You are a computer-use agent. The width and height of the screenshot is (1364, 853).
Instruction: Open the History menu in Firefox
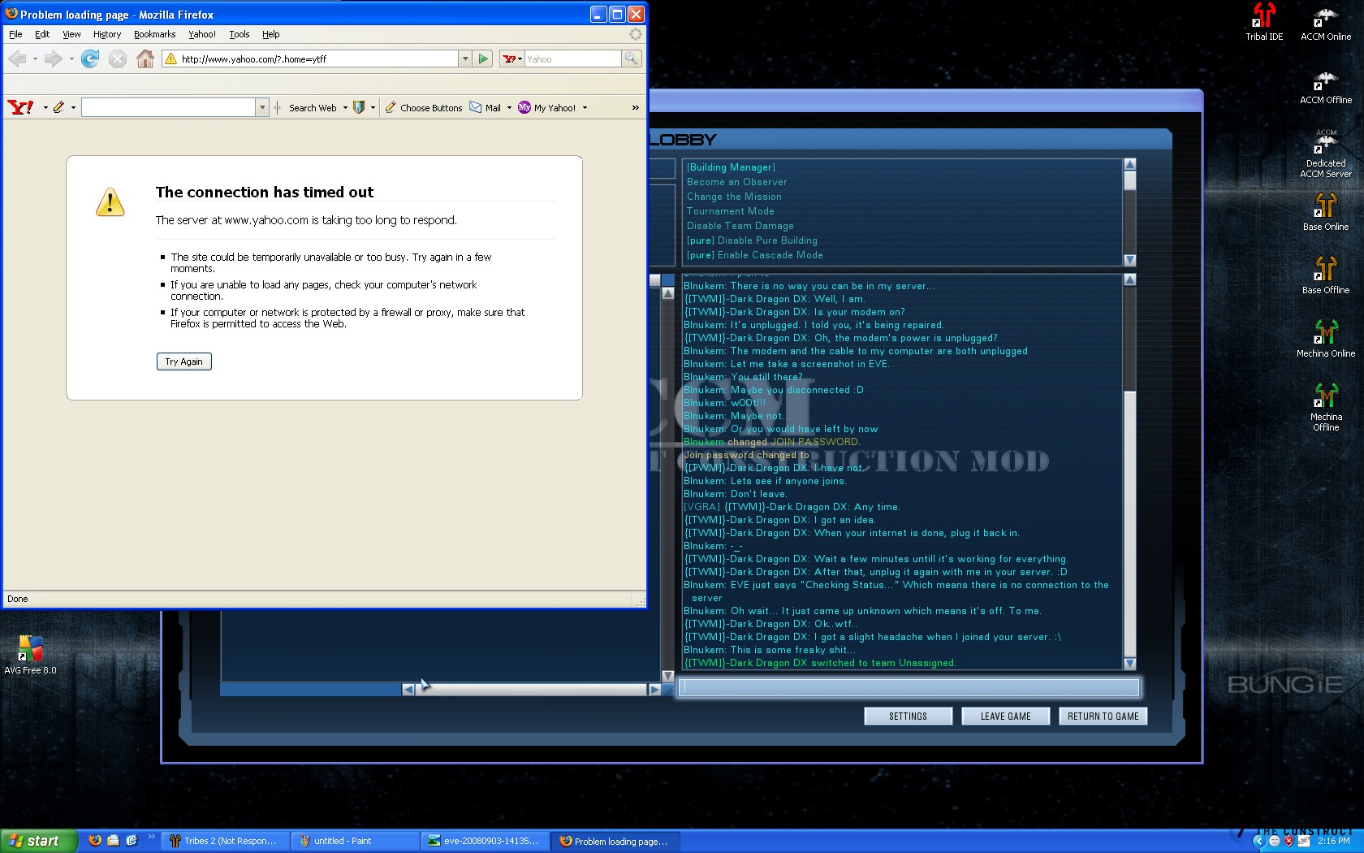pyautogui.click(x=106, y=34)
